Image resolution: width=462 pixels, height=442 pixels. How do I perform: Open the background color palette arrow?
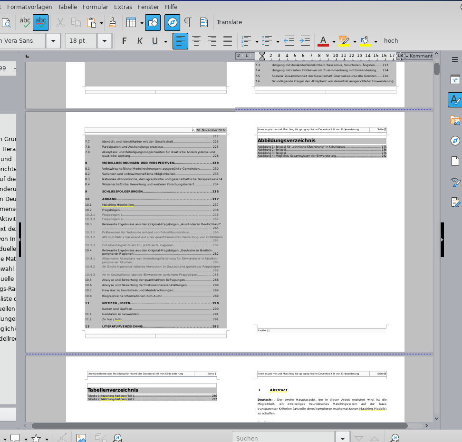[x=375, y=41]
